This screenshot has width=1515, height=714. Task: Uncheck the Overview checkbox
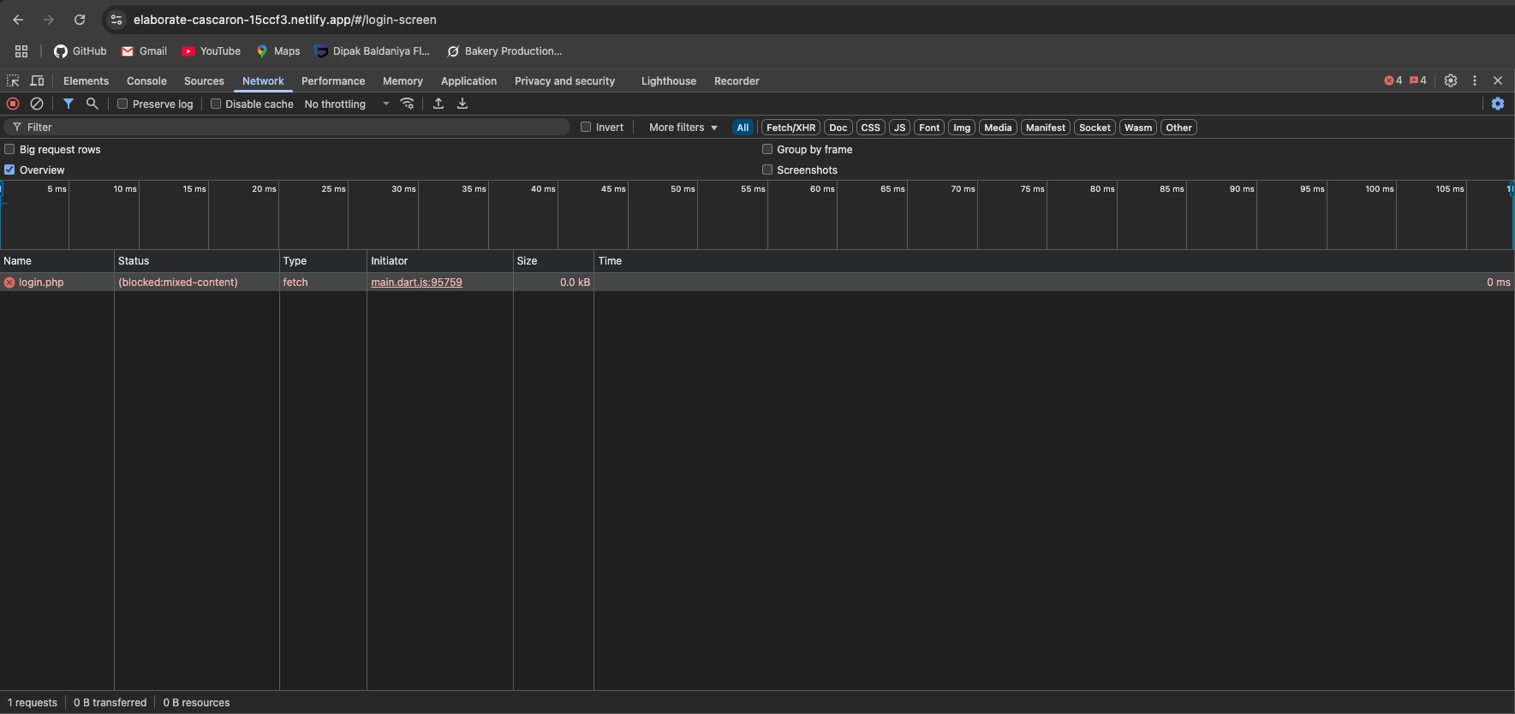click(x=9, y=170)
